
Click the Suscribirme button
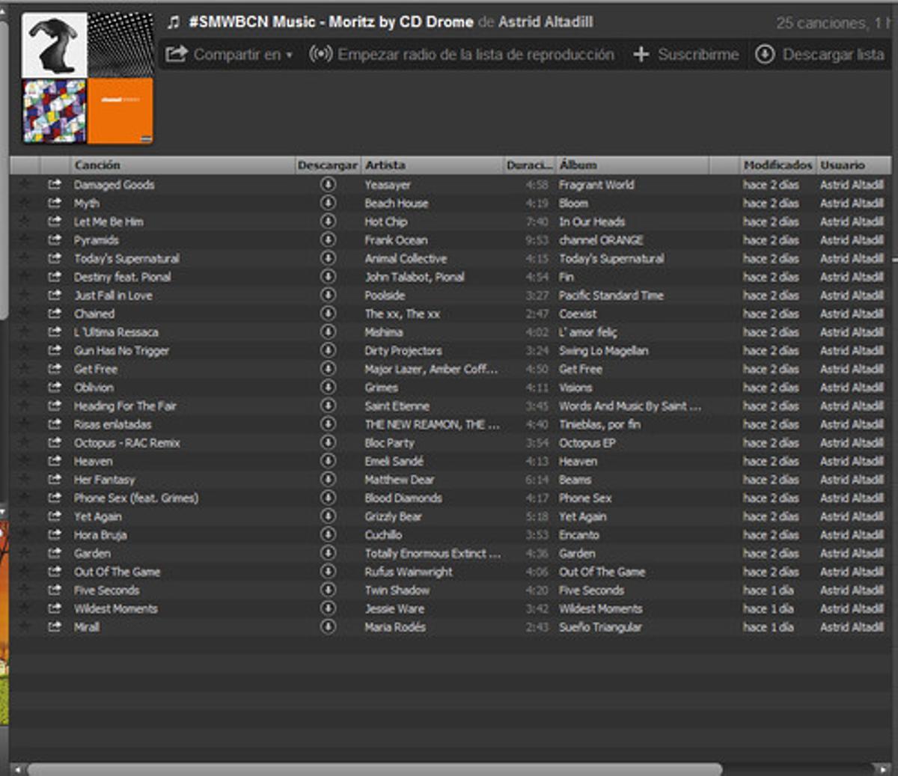(x=685, y=55)
